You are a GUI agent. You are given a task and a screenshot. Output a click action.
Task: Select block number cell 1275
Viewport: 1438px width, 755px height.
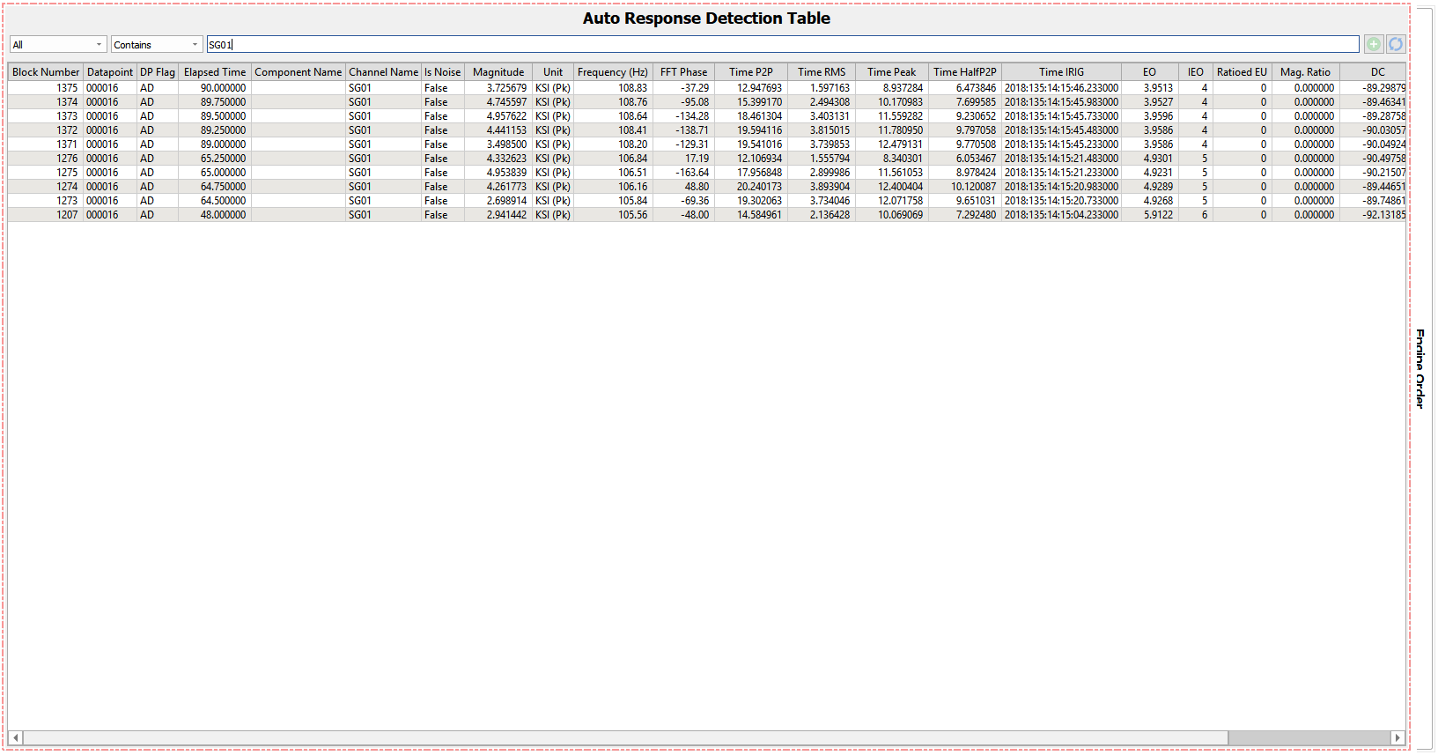[x=46, y=173]
